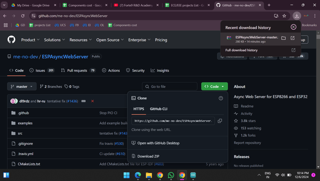320x181 pixels.
Task: Open the Insights tab
Action: tap(160, 70)
